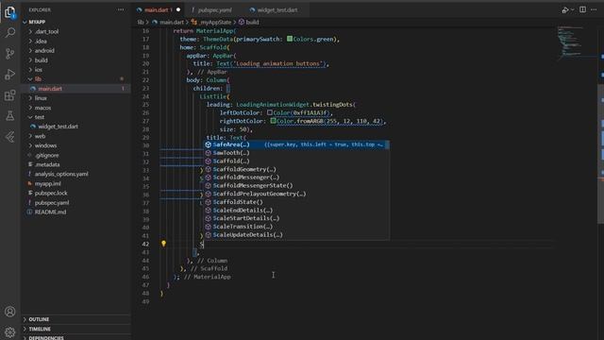Screen dimensions: 604x340
Task: Open the Search view in activity bar
Action: (x=10, y=32)
